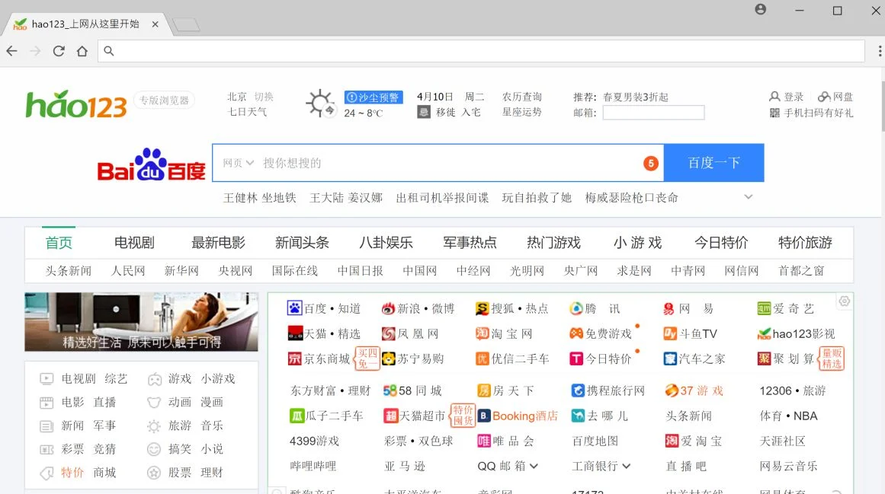
Task: Open hot search 王健林 坐地铁
Action: pyautogui.click(x=260, y=198)
